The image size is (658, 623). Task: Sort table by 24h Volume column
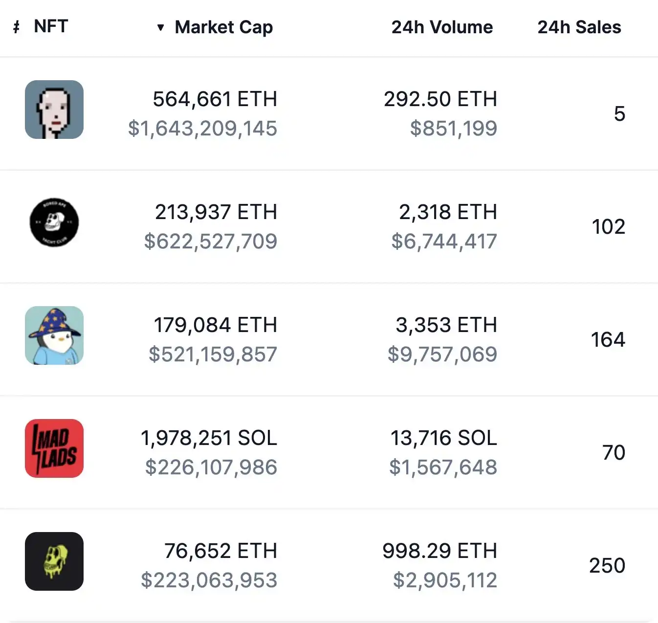(x=442, y=27)
